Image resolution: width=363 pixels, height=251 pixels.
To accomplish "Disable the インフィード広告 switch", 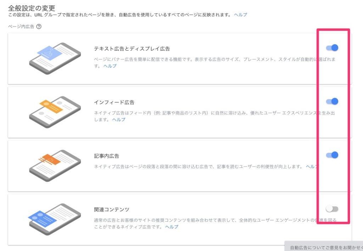I will 332,101.
